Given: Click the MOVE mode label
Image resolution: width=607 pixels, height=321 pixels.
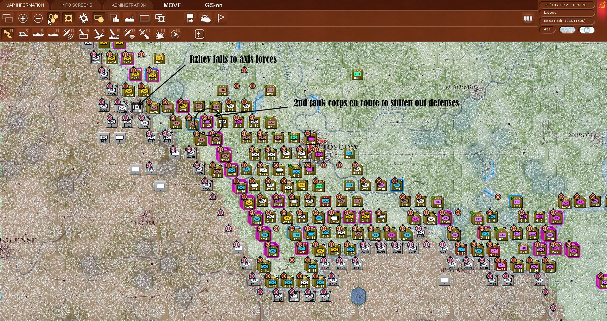Looking at the screenshot, I should click(x=173, y=5).
